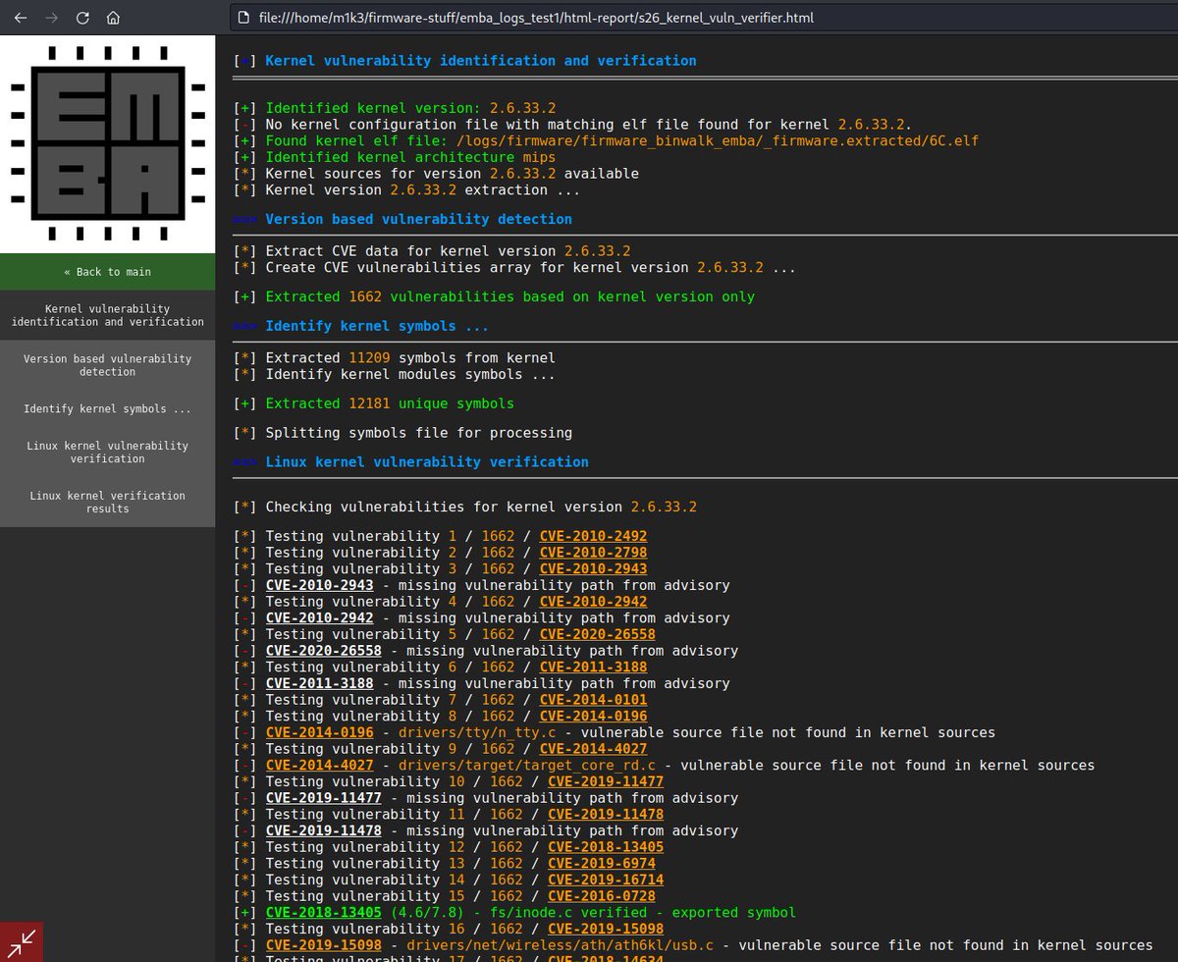Image resolution: width=1178 pixels, height=962 pixels.
Task: Select the anchor icon beside the report title
Action: coord(243,60)
